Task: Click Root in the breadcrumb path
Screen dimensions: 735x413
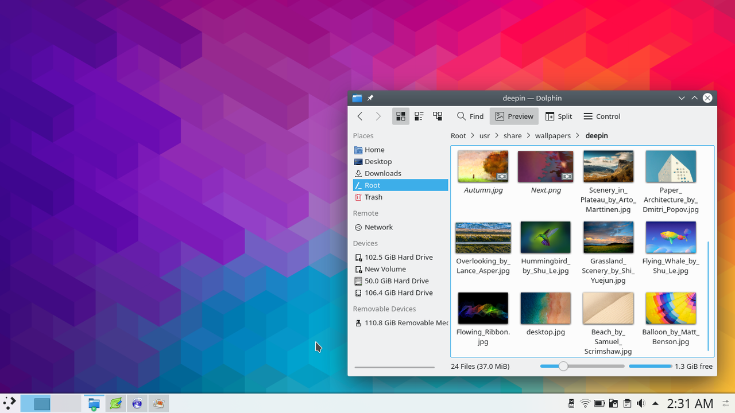Action: (458, 136)
